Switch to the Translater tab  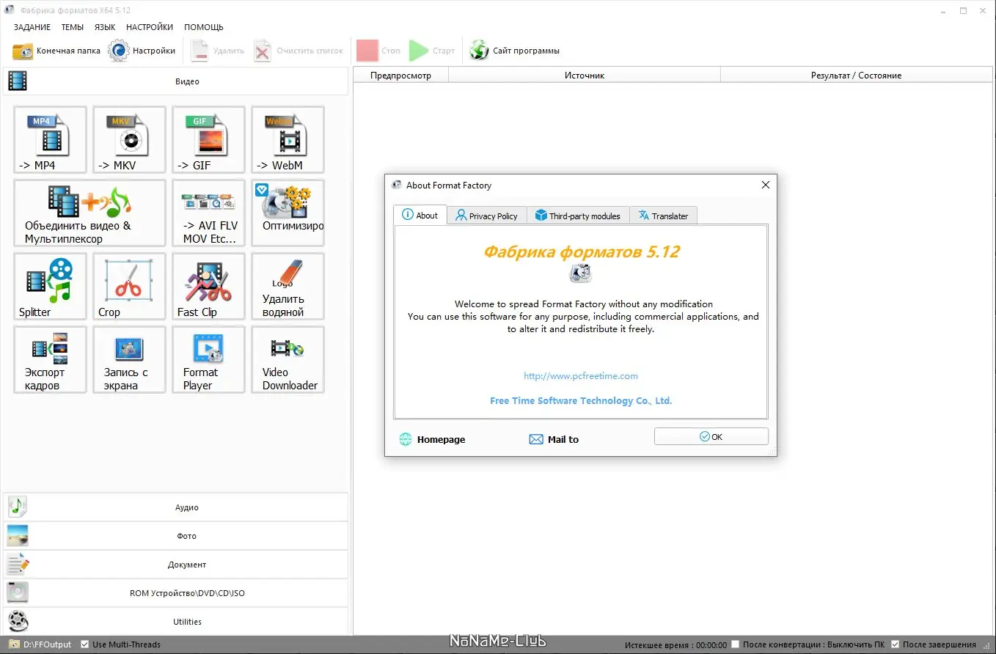tap(663, 216)
